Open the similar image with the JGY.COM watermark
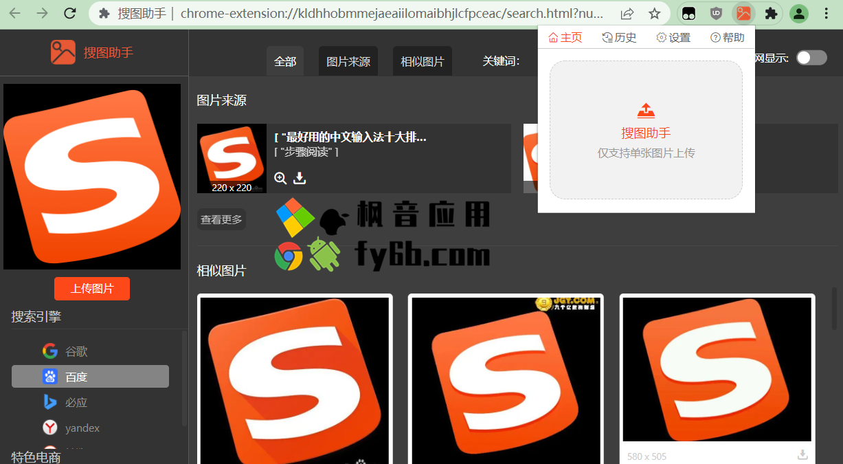The width and height of the screenshot is (843, 464). [506, 380]
